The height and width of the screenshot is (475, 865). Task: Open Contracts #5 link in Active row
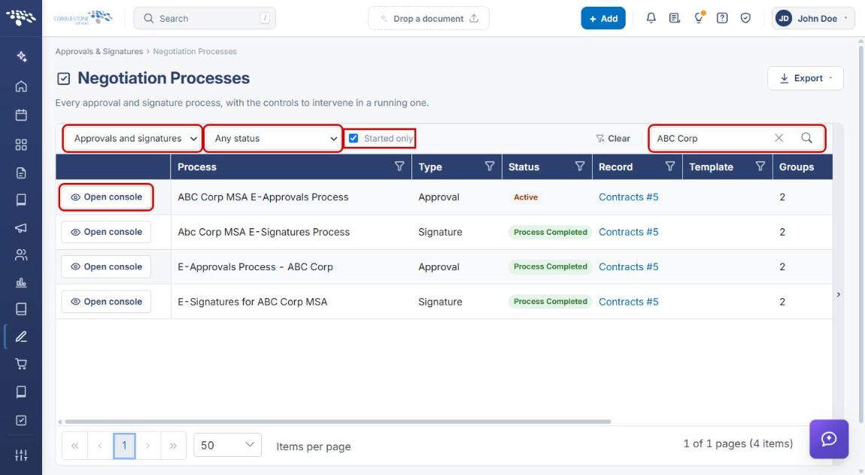[x=628, y=197]
